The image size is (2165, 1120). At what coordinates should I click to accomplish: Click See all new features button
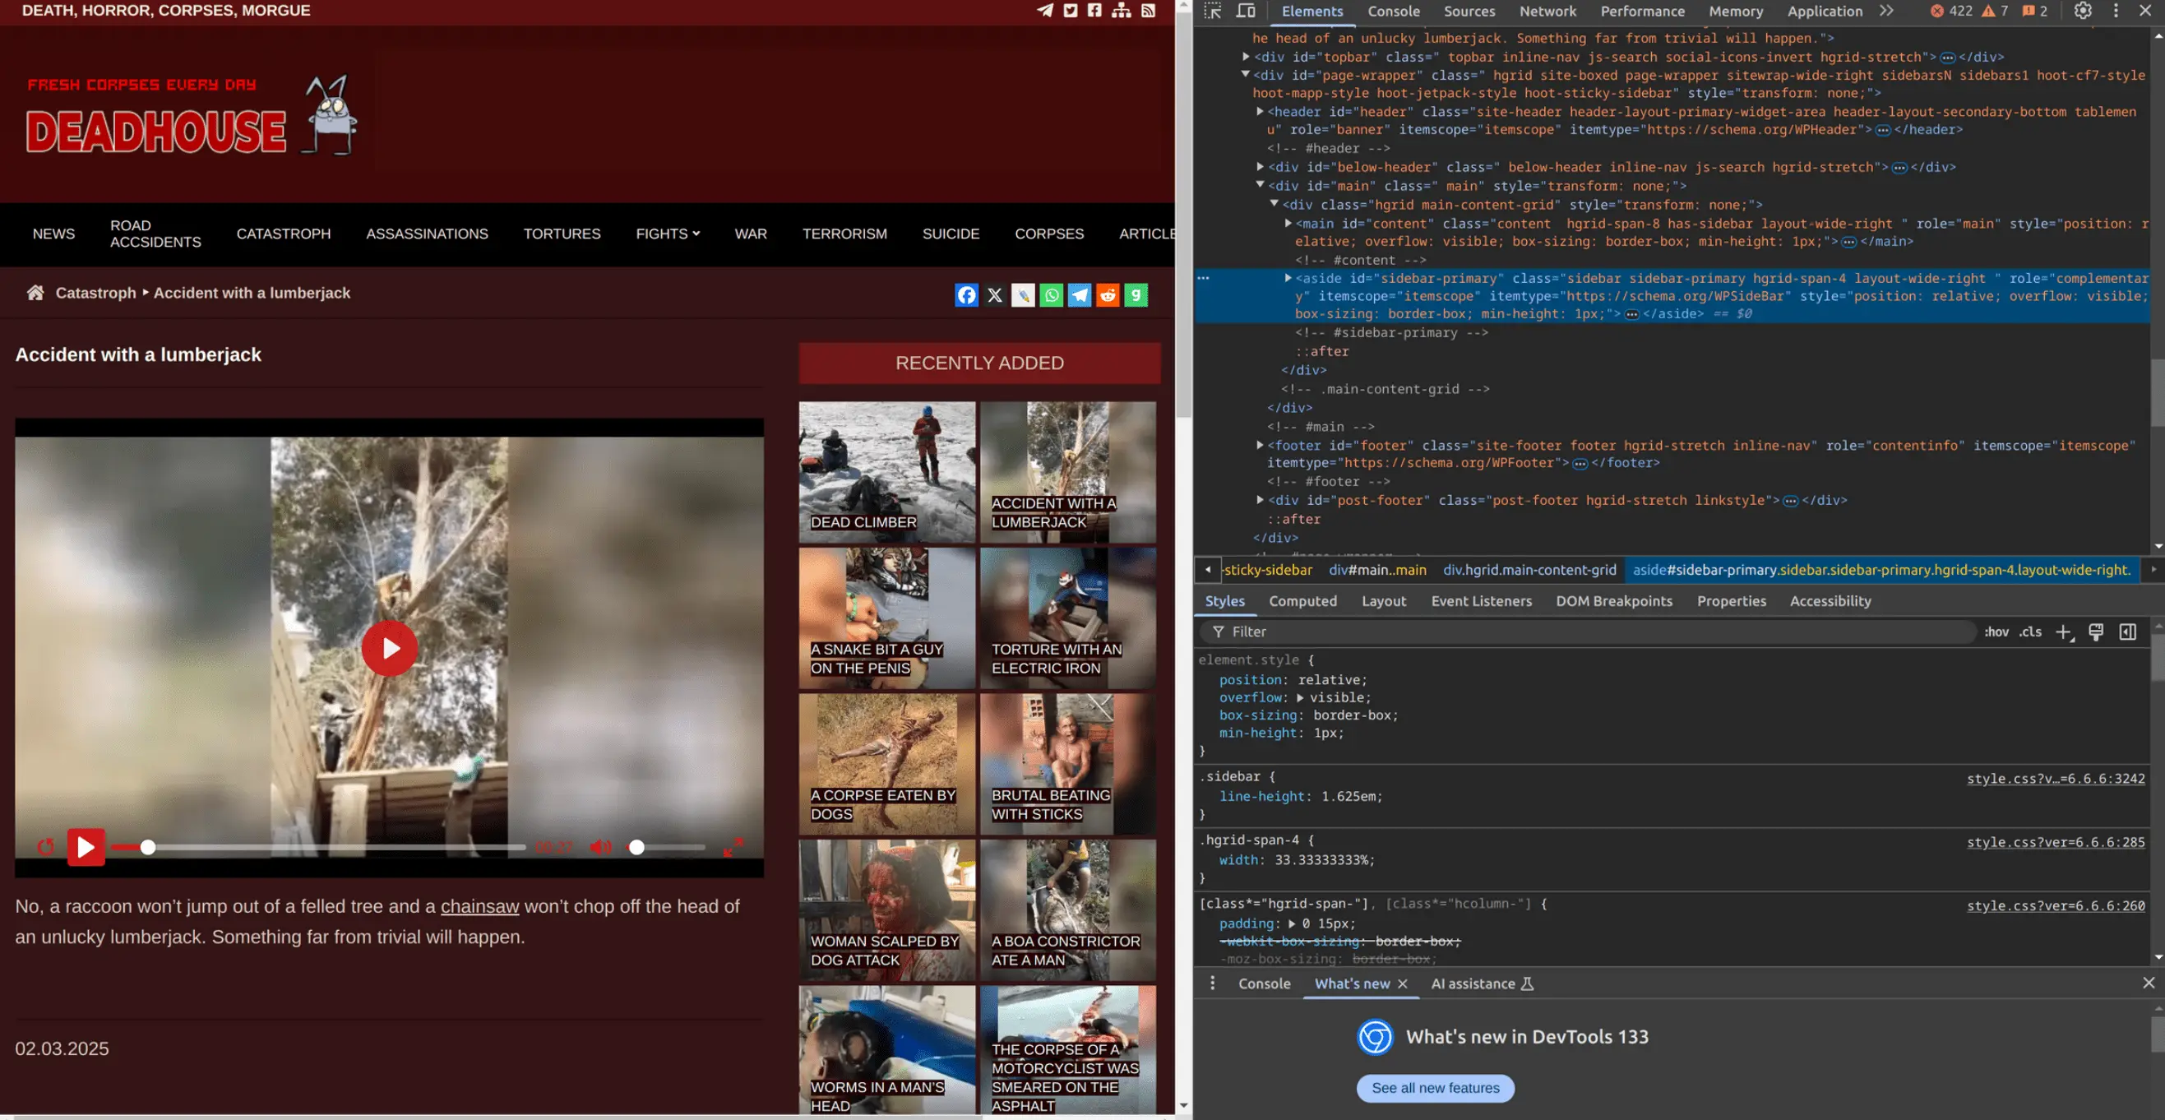point(1435,1088)
